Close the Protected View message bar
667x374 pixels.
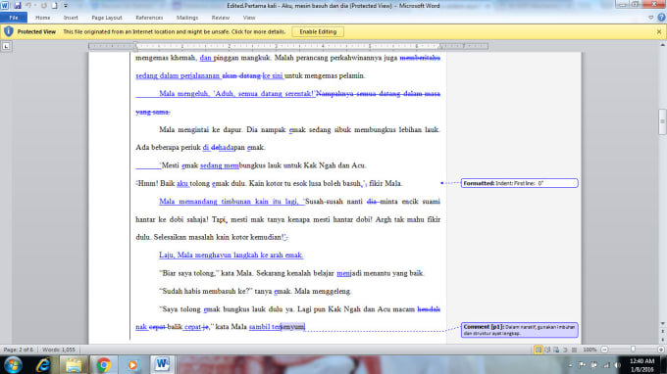(x=659, y=32)
